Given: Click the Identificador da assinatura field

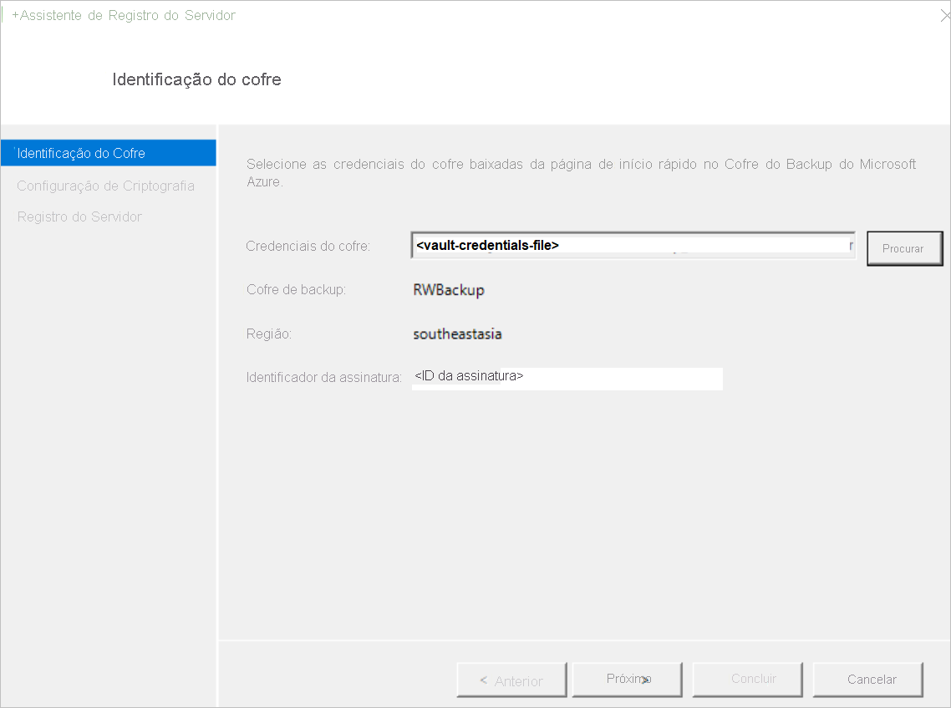Looking at the screenshot, I should click(567, 378).
